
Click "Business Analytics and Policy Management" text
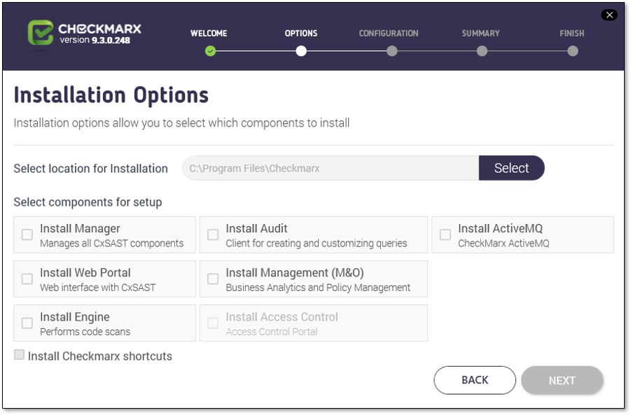tap(318, 288)
